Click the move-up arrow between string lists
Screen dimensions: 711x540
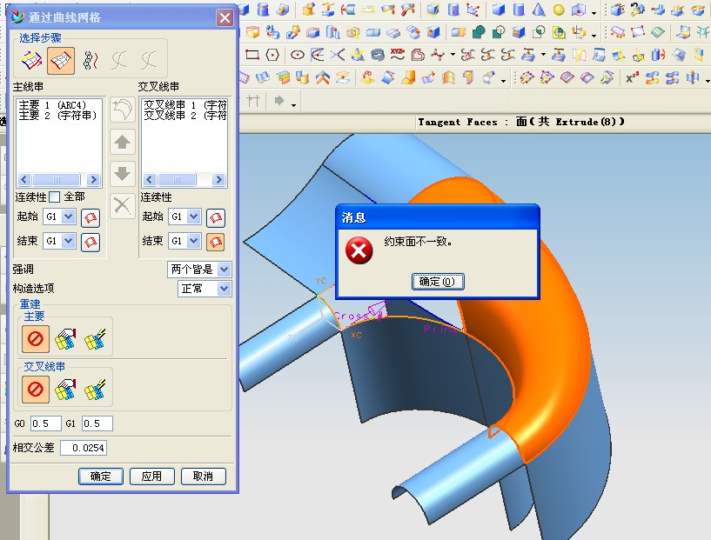(123, 143)
